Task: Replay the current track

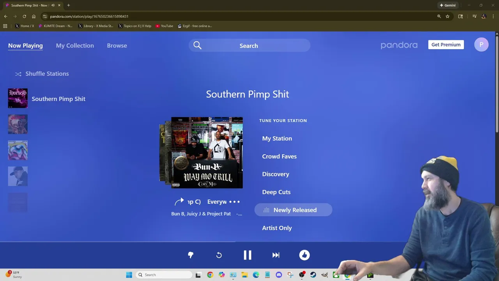Action: pyautogui.click(x=219, y=255)
